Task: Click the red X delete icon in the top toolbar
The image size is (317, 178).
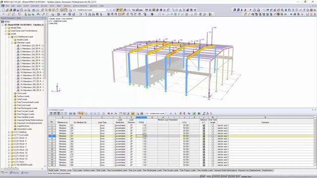Action: click(184, 10)
